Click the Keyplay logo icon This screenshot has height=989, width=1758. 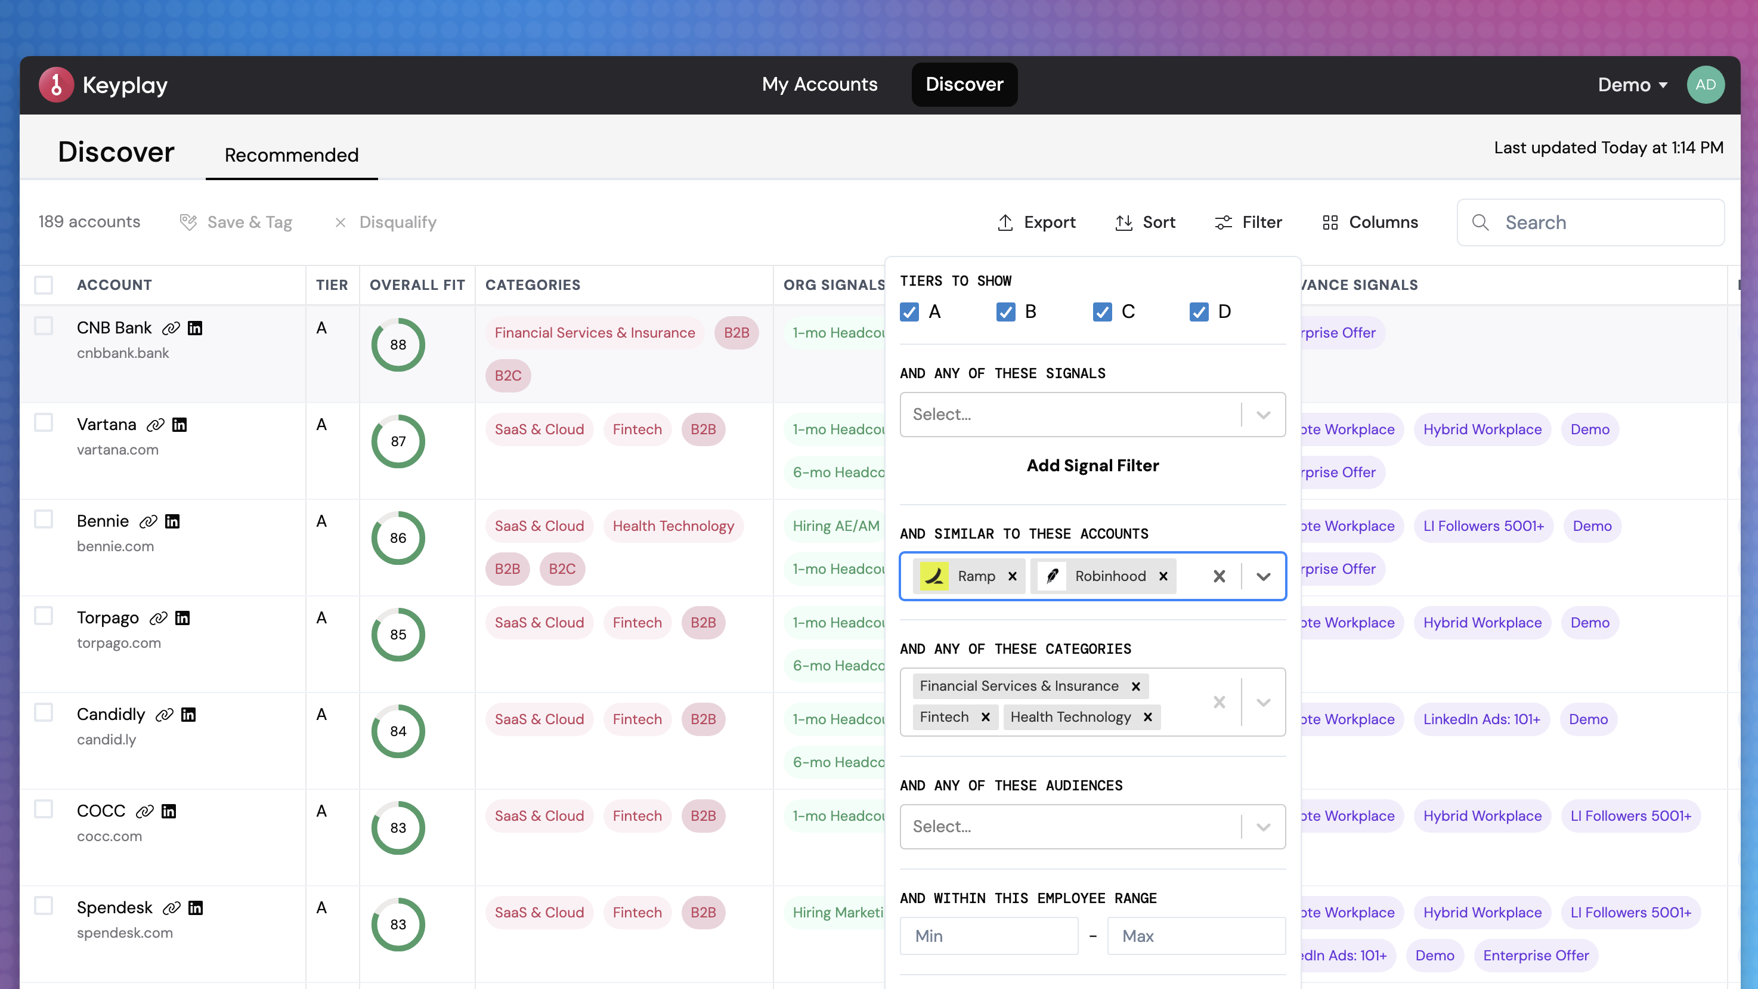[x=56, y=85]
